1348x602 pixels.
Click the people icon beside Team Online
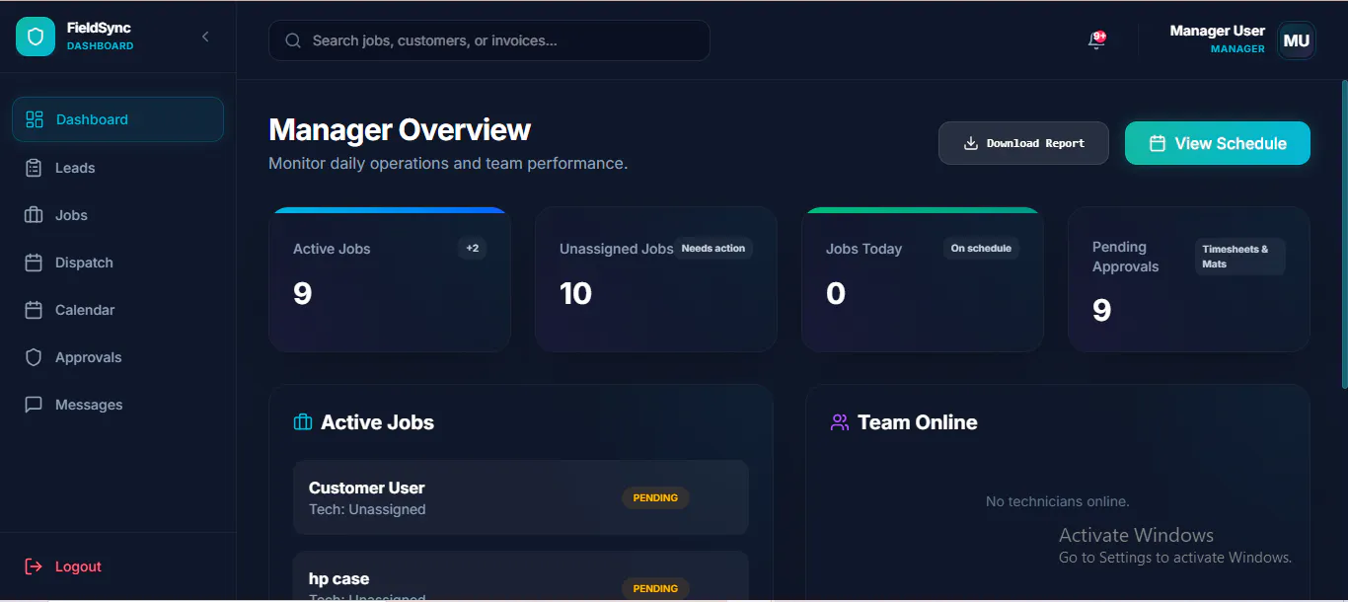[840, 422]
